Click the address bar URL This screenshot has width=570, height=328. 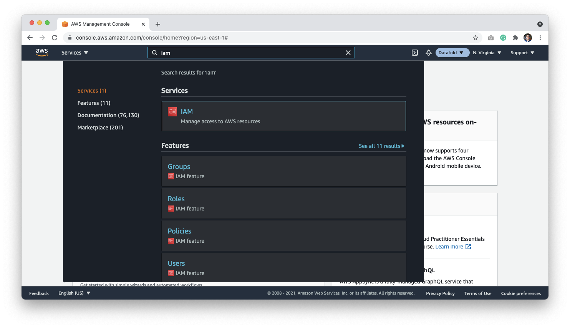[x=152, y=38]
